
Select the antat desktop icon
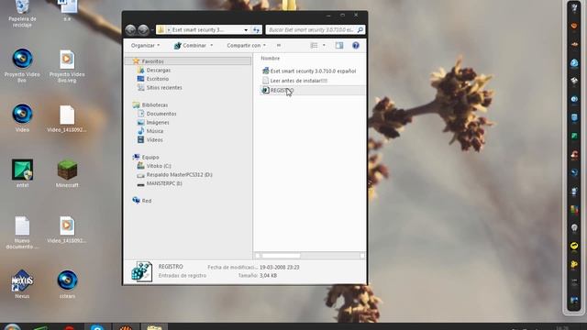[22, 173]
